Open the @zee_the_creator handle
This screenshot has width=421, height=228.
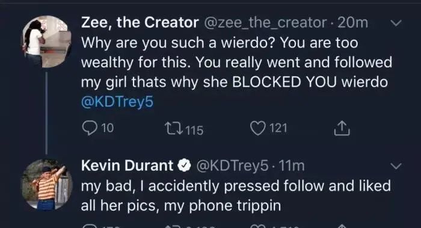point(266,23)
